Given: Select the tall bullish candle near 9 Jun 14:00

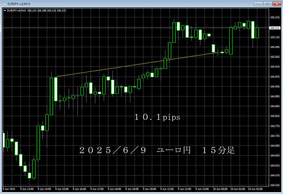Looking at the screenshot, I should pyautogui.click(x=51, y=97).
